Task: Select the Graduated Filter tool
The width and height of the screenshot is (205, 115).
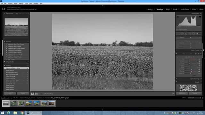Action: 190,34
